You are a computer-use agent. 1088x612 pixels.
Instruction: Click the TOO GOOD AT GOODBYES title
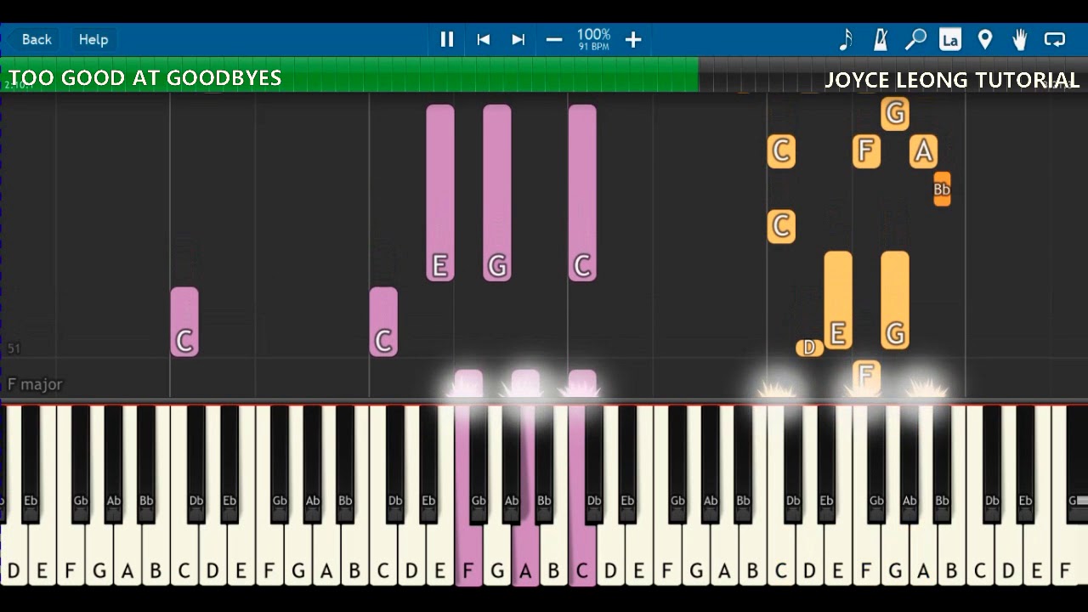point(144,78)
